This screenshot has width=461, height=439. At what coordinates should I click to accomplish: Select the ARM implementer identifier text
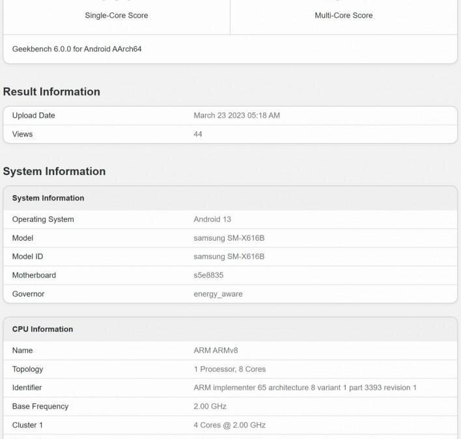coord(305,388)
